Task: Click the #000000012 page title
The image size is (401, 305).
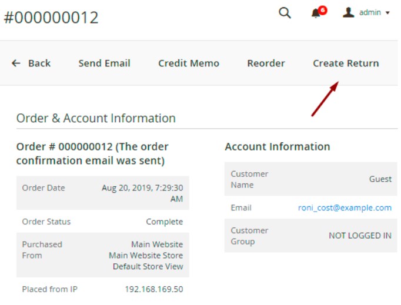Action: (51, 18)
